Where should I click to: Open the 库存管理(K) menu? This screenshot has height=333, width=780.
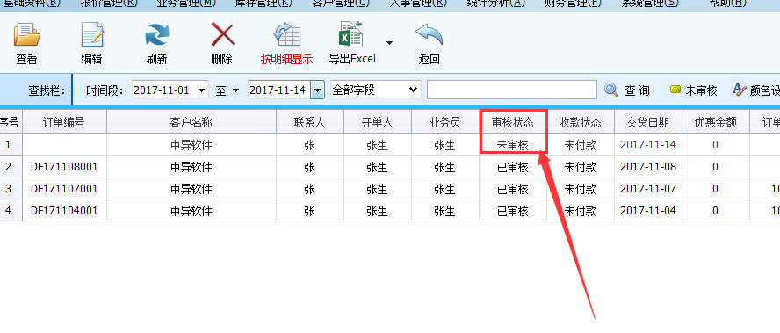click(264, 3)
